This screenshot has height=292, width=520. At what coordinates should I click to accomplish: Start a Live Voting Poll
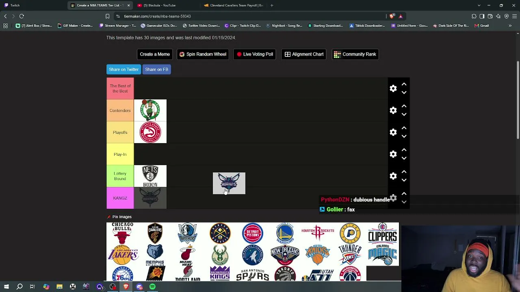(x=255, y=54)
